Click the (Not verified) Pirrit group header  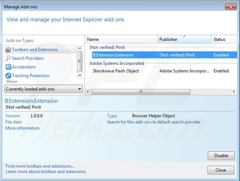pyautogui.click(x=107, y=47)
